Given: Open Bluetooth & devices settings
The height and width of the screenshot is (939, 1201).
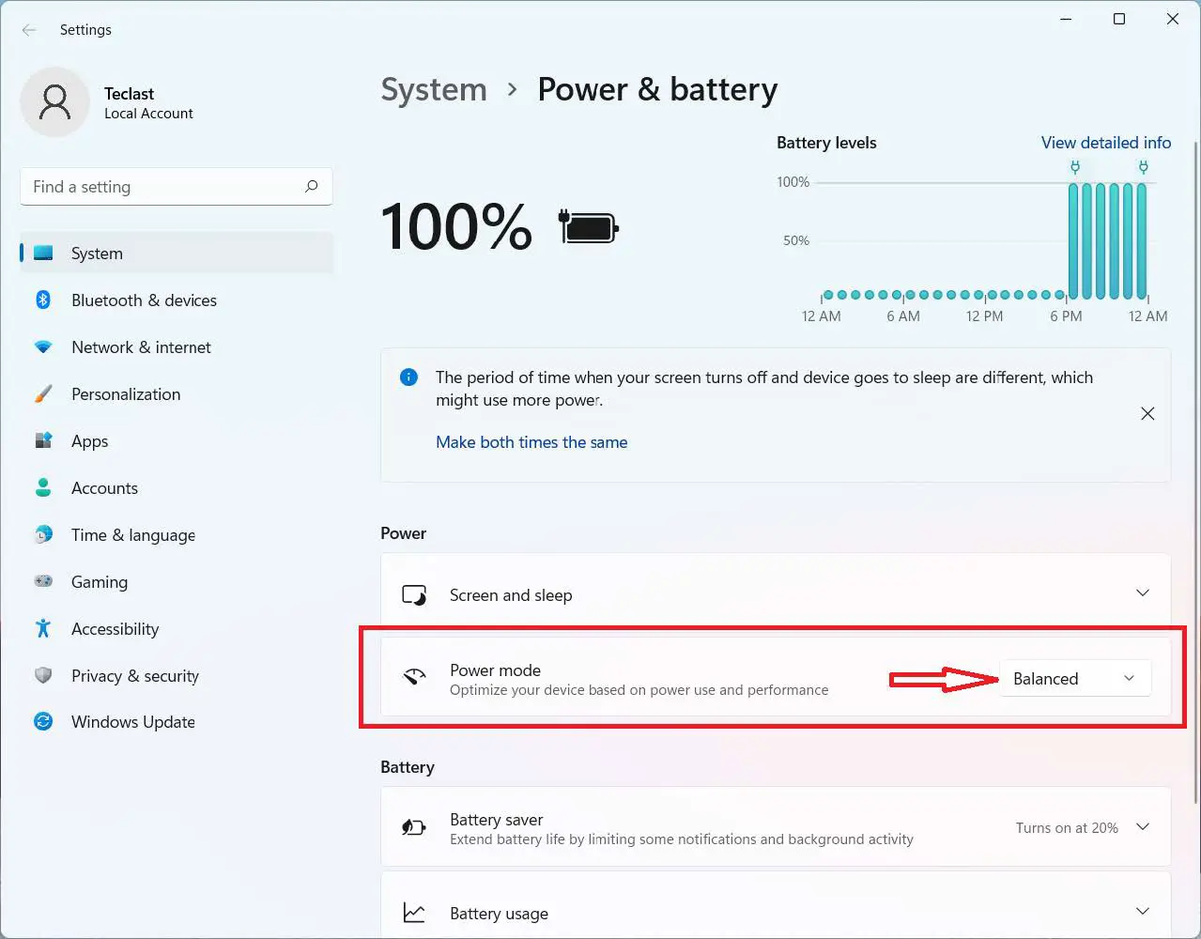Looking at the screenshot, I should pyautogui.click(x=43, y=300).
